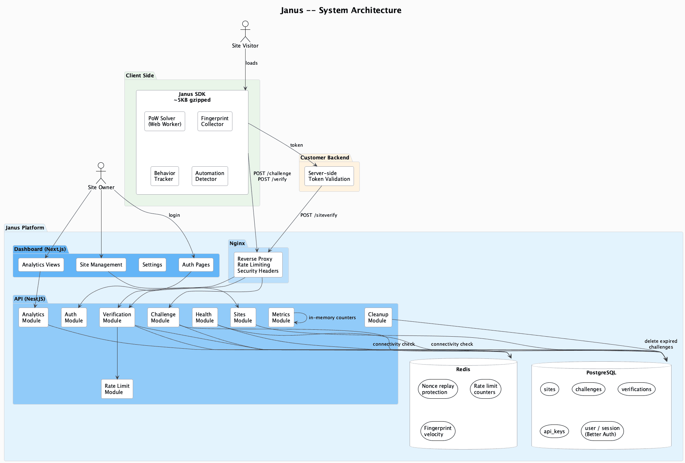Click the PoW Solver (Web Worker) node

164,121
